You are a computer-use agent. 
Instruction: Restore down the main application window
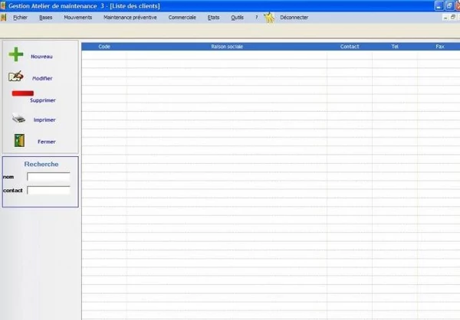[449, 5]
